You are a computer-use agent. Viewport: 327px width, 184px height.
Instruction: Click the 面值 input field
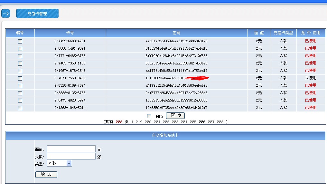(71, 149)
